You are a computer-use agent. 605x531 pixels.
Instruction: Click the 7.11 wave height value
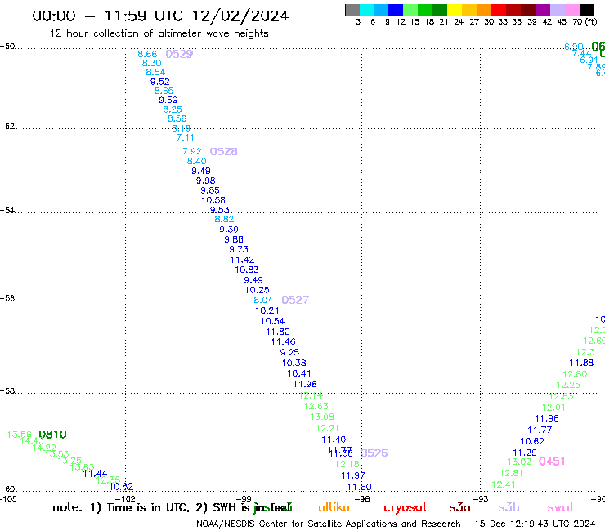tap(186, 137)
